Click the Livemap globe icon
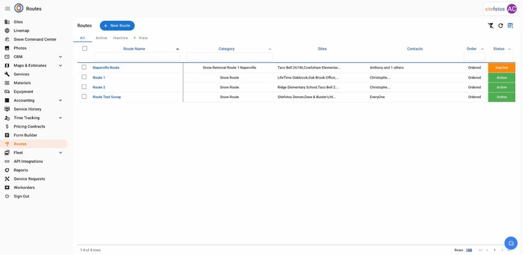Viewport: 523px width, 255px height. pos(7,30)
